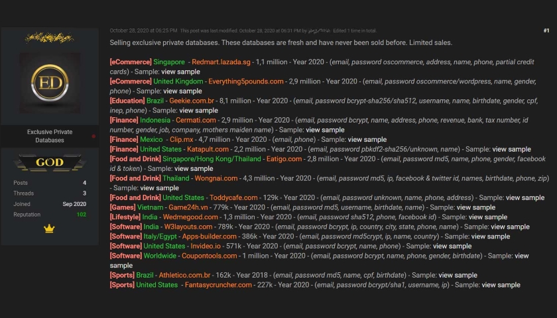View sample for Apps-builder.com
The width and height of the screenshot is (557, 318).
point(491,237)
